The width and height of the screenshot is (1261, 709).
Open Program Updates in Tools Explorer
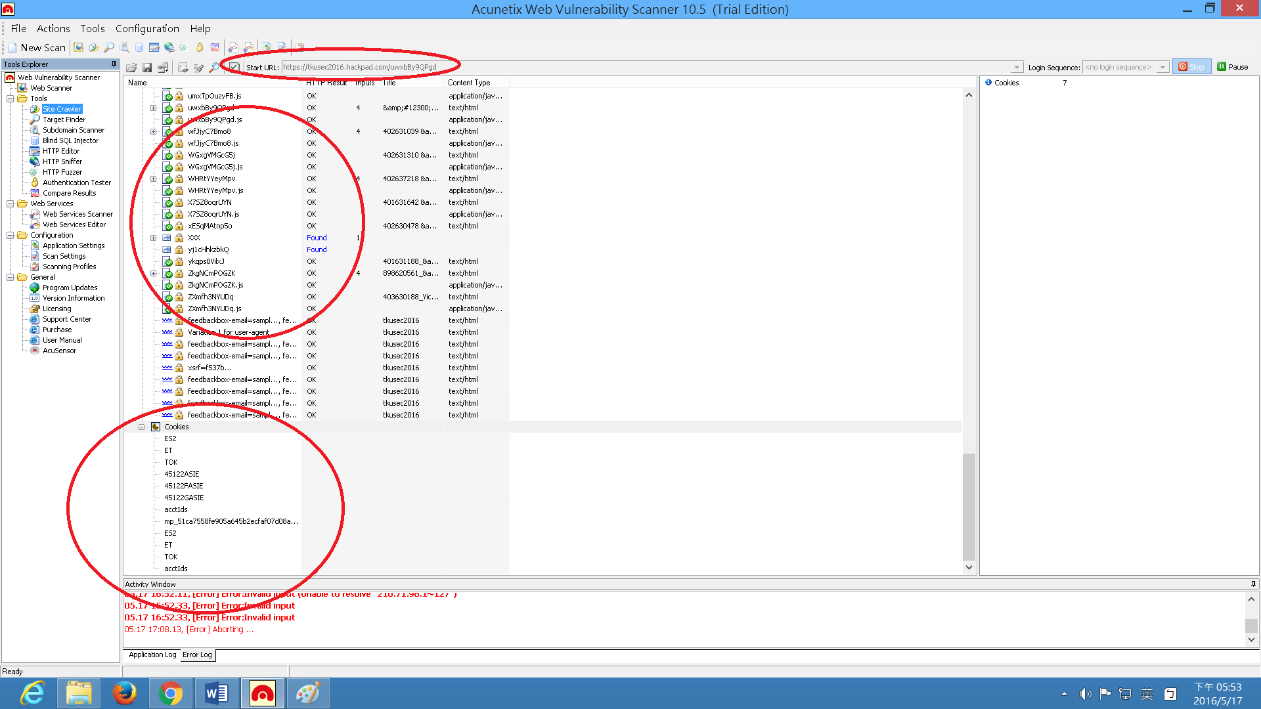(70, 288)
